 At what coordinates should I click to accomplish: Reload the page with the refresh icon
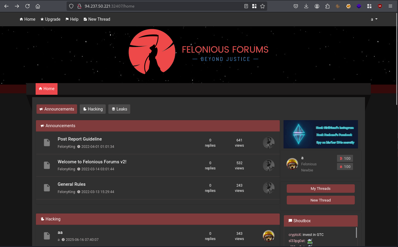pyautogui.click(x=27, y=6)
